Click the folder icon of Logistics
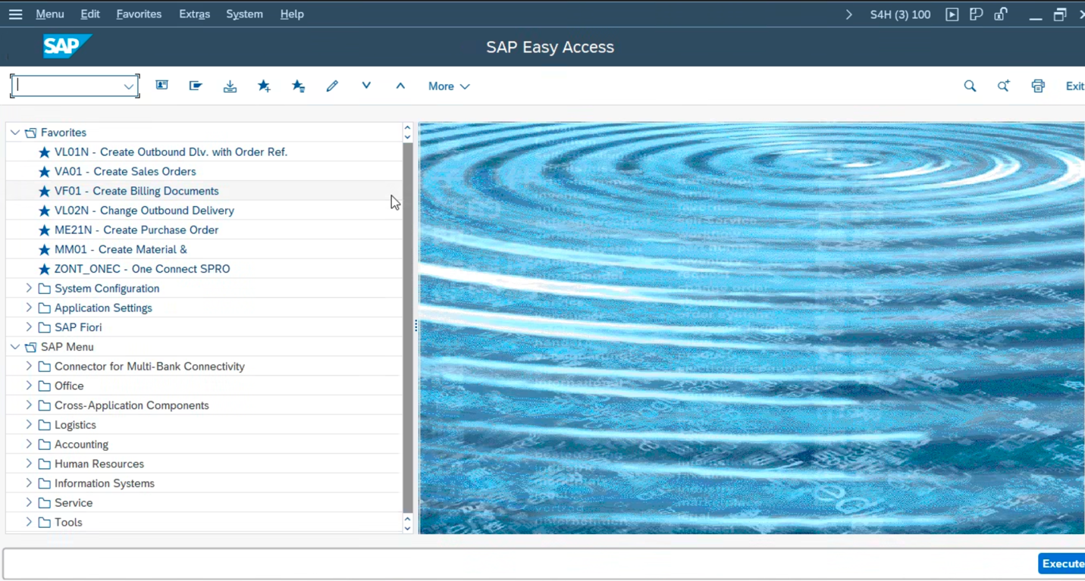Viewport: 1085px width, 581px height. pos(45,425)
